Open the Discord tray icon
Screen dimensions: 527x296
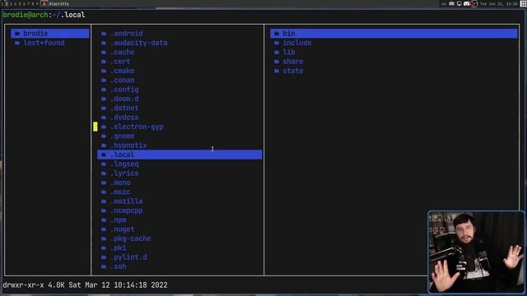pyautogui.click(x=467, y=3)
